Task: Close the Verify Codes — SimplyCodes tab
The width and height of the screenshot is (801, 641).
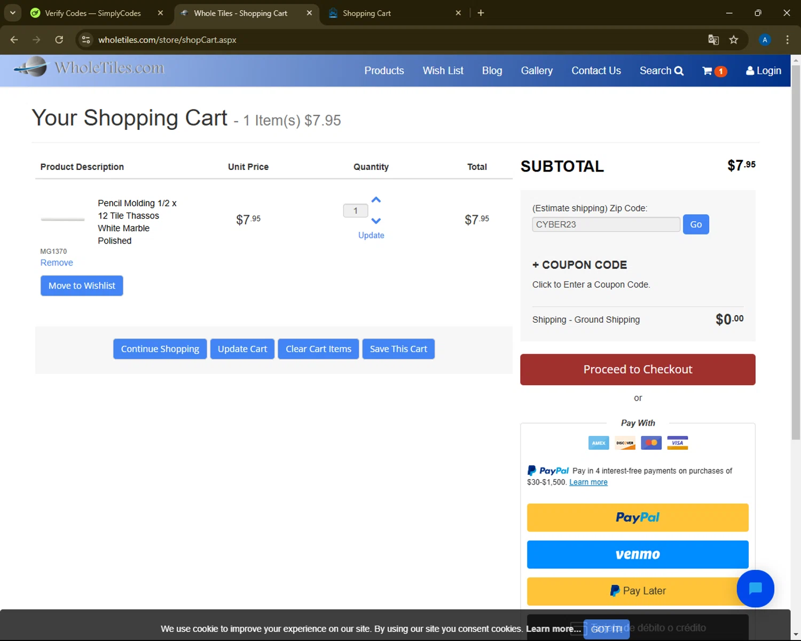Action: click(160, 13)
